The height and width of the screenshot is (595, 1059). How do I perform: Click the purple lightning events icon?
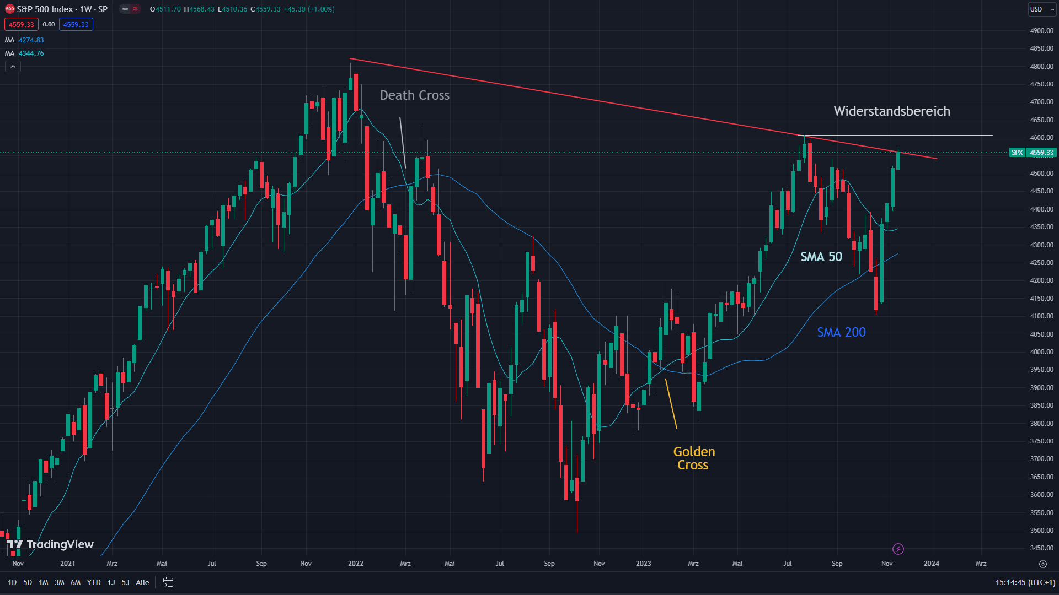coord(898,549)
